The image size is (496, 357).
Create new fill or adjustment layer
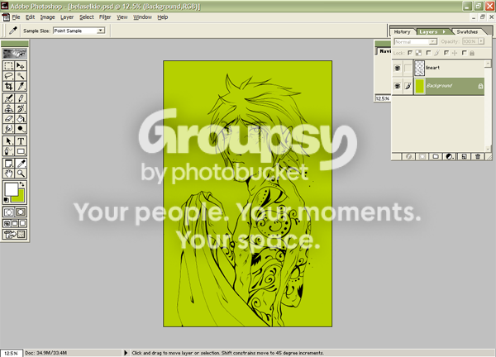coord(450,156)
